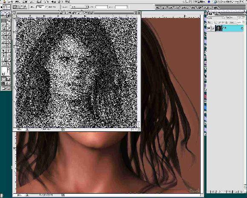Select the Paintbrush tool

point(9,33)
